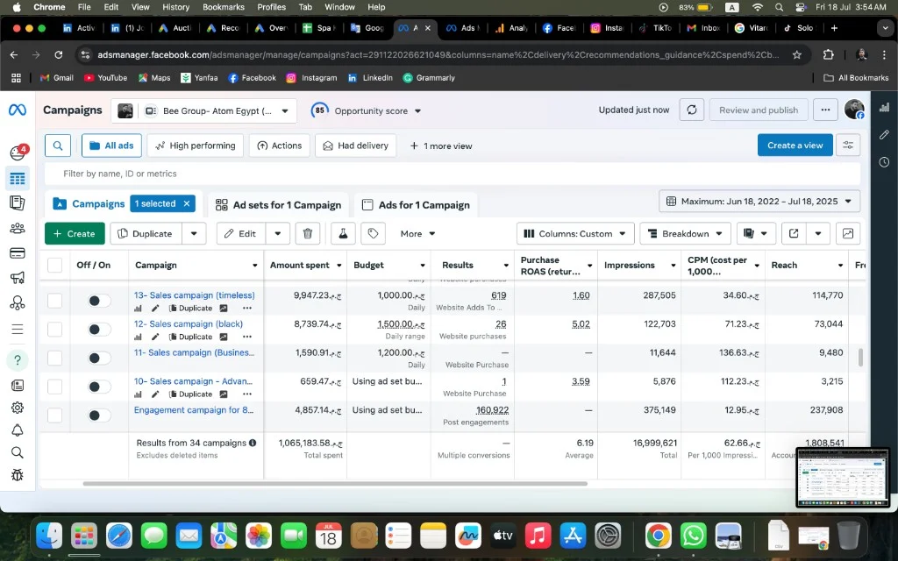Expand the Columns: Custom dropdown
The width and height of the screenshot is (898, 561).
click(575, 233)
